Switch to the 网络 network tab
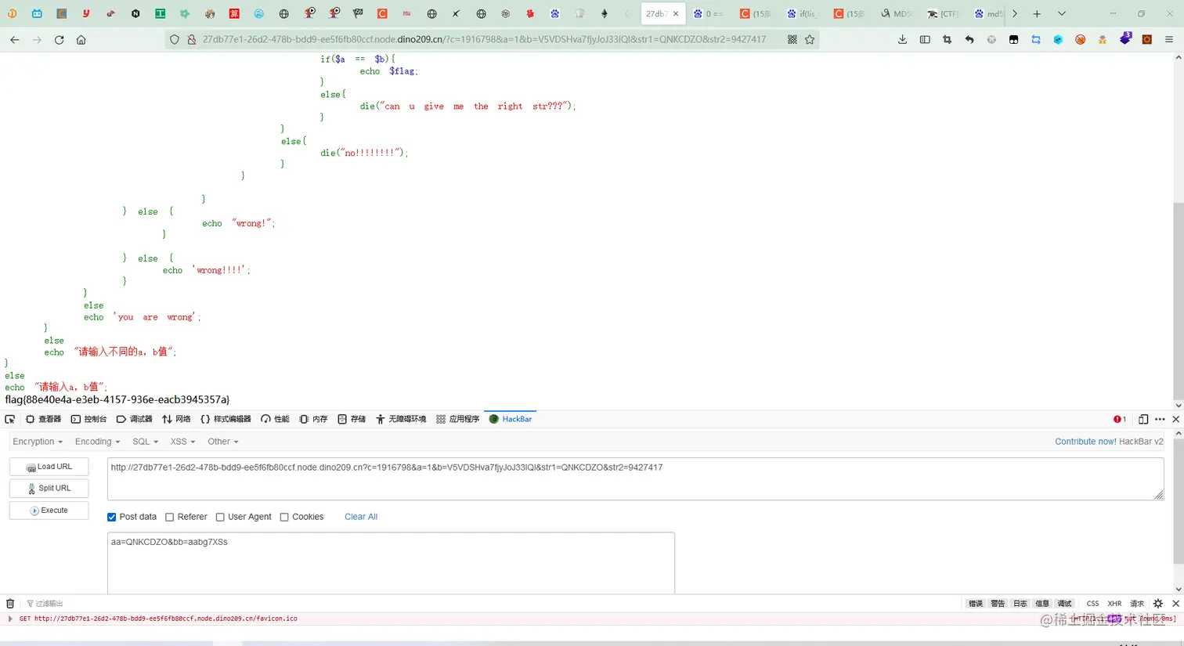1184x646 pixels. tap(176, 419)
